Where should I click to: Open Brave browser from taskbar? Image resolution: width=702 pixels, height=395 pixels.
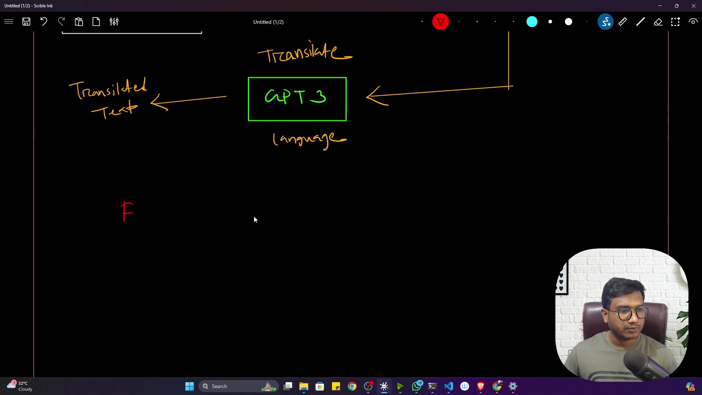pyautogui.click(x=481, y=386)
